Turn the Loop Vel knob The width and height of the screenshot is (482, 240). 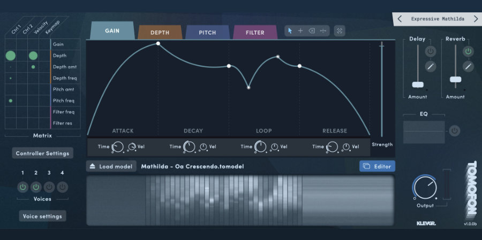tap(275, 146)
